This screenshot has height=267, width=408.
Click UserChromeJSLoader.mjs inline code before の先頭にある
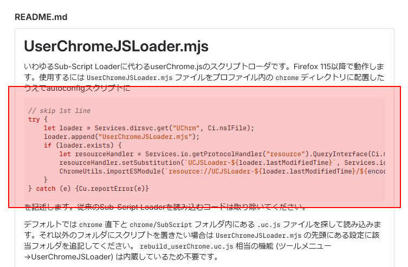pyautogui.click(x=258, y=235)
